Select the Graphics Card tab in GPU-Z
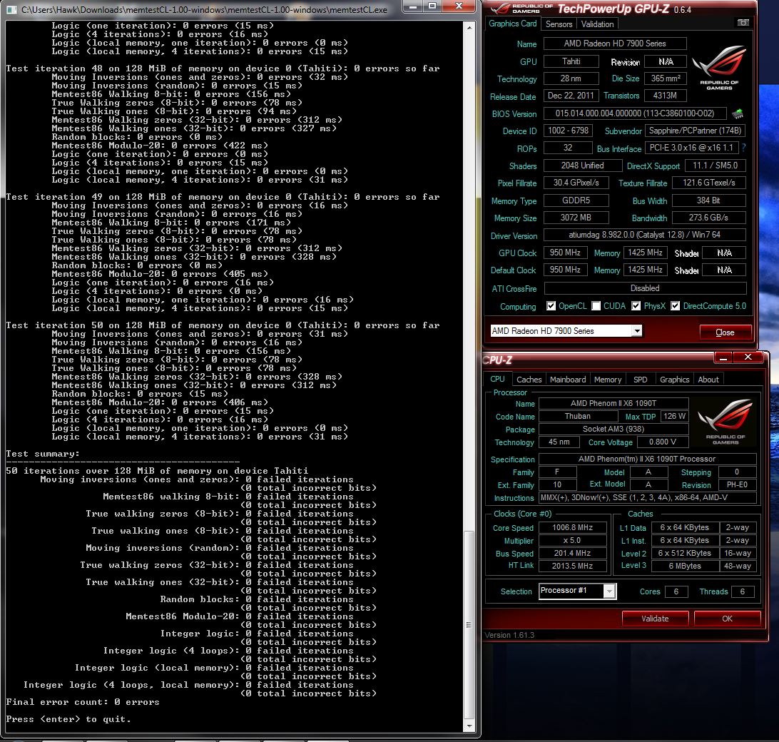The height and width of the screenshot is (742, 779). point(513,24)
